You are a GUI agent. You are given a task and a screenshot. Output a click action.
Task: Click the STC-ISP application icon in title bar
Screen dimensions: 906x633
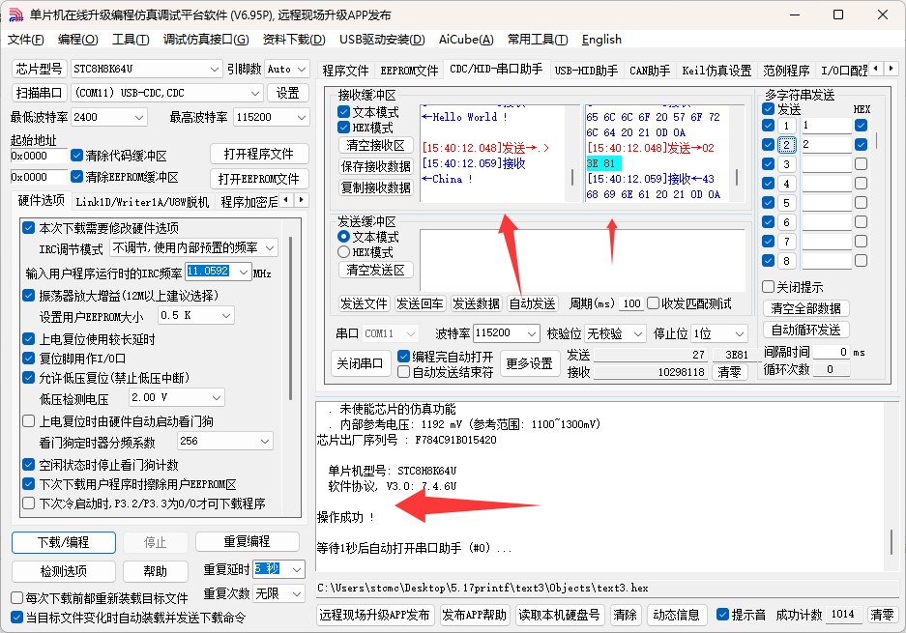16,15
